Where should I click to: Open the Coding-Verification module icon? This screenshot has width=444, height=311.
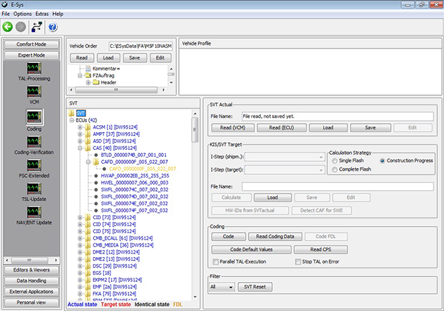34,141
